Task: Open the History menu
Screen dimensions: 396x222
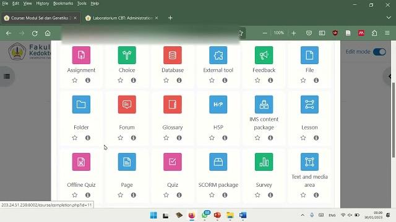Action: click(x=43, y=4)
